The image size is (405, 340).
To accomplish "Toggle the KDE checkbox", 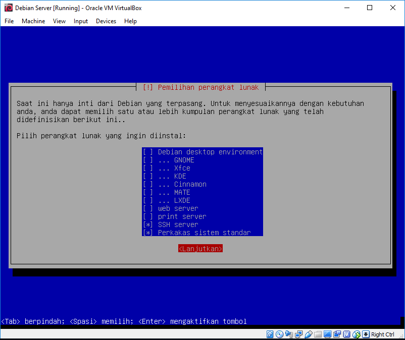I will [x=148, y=176].
